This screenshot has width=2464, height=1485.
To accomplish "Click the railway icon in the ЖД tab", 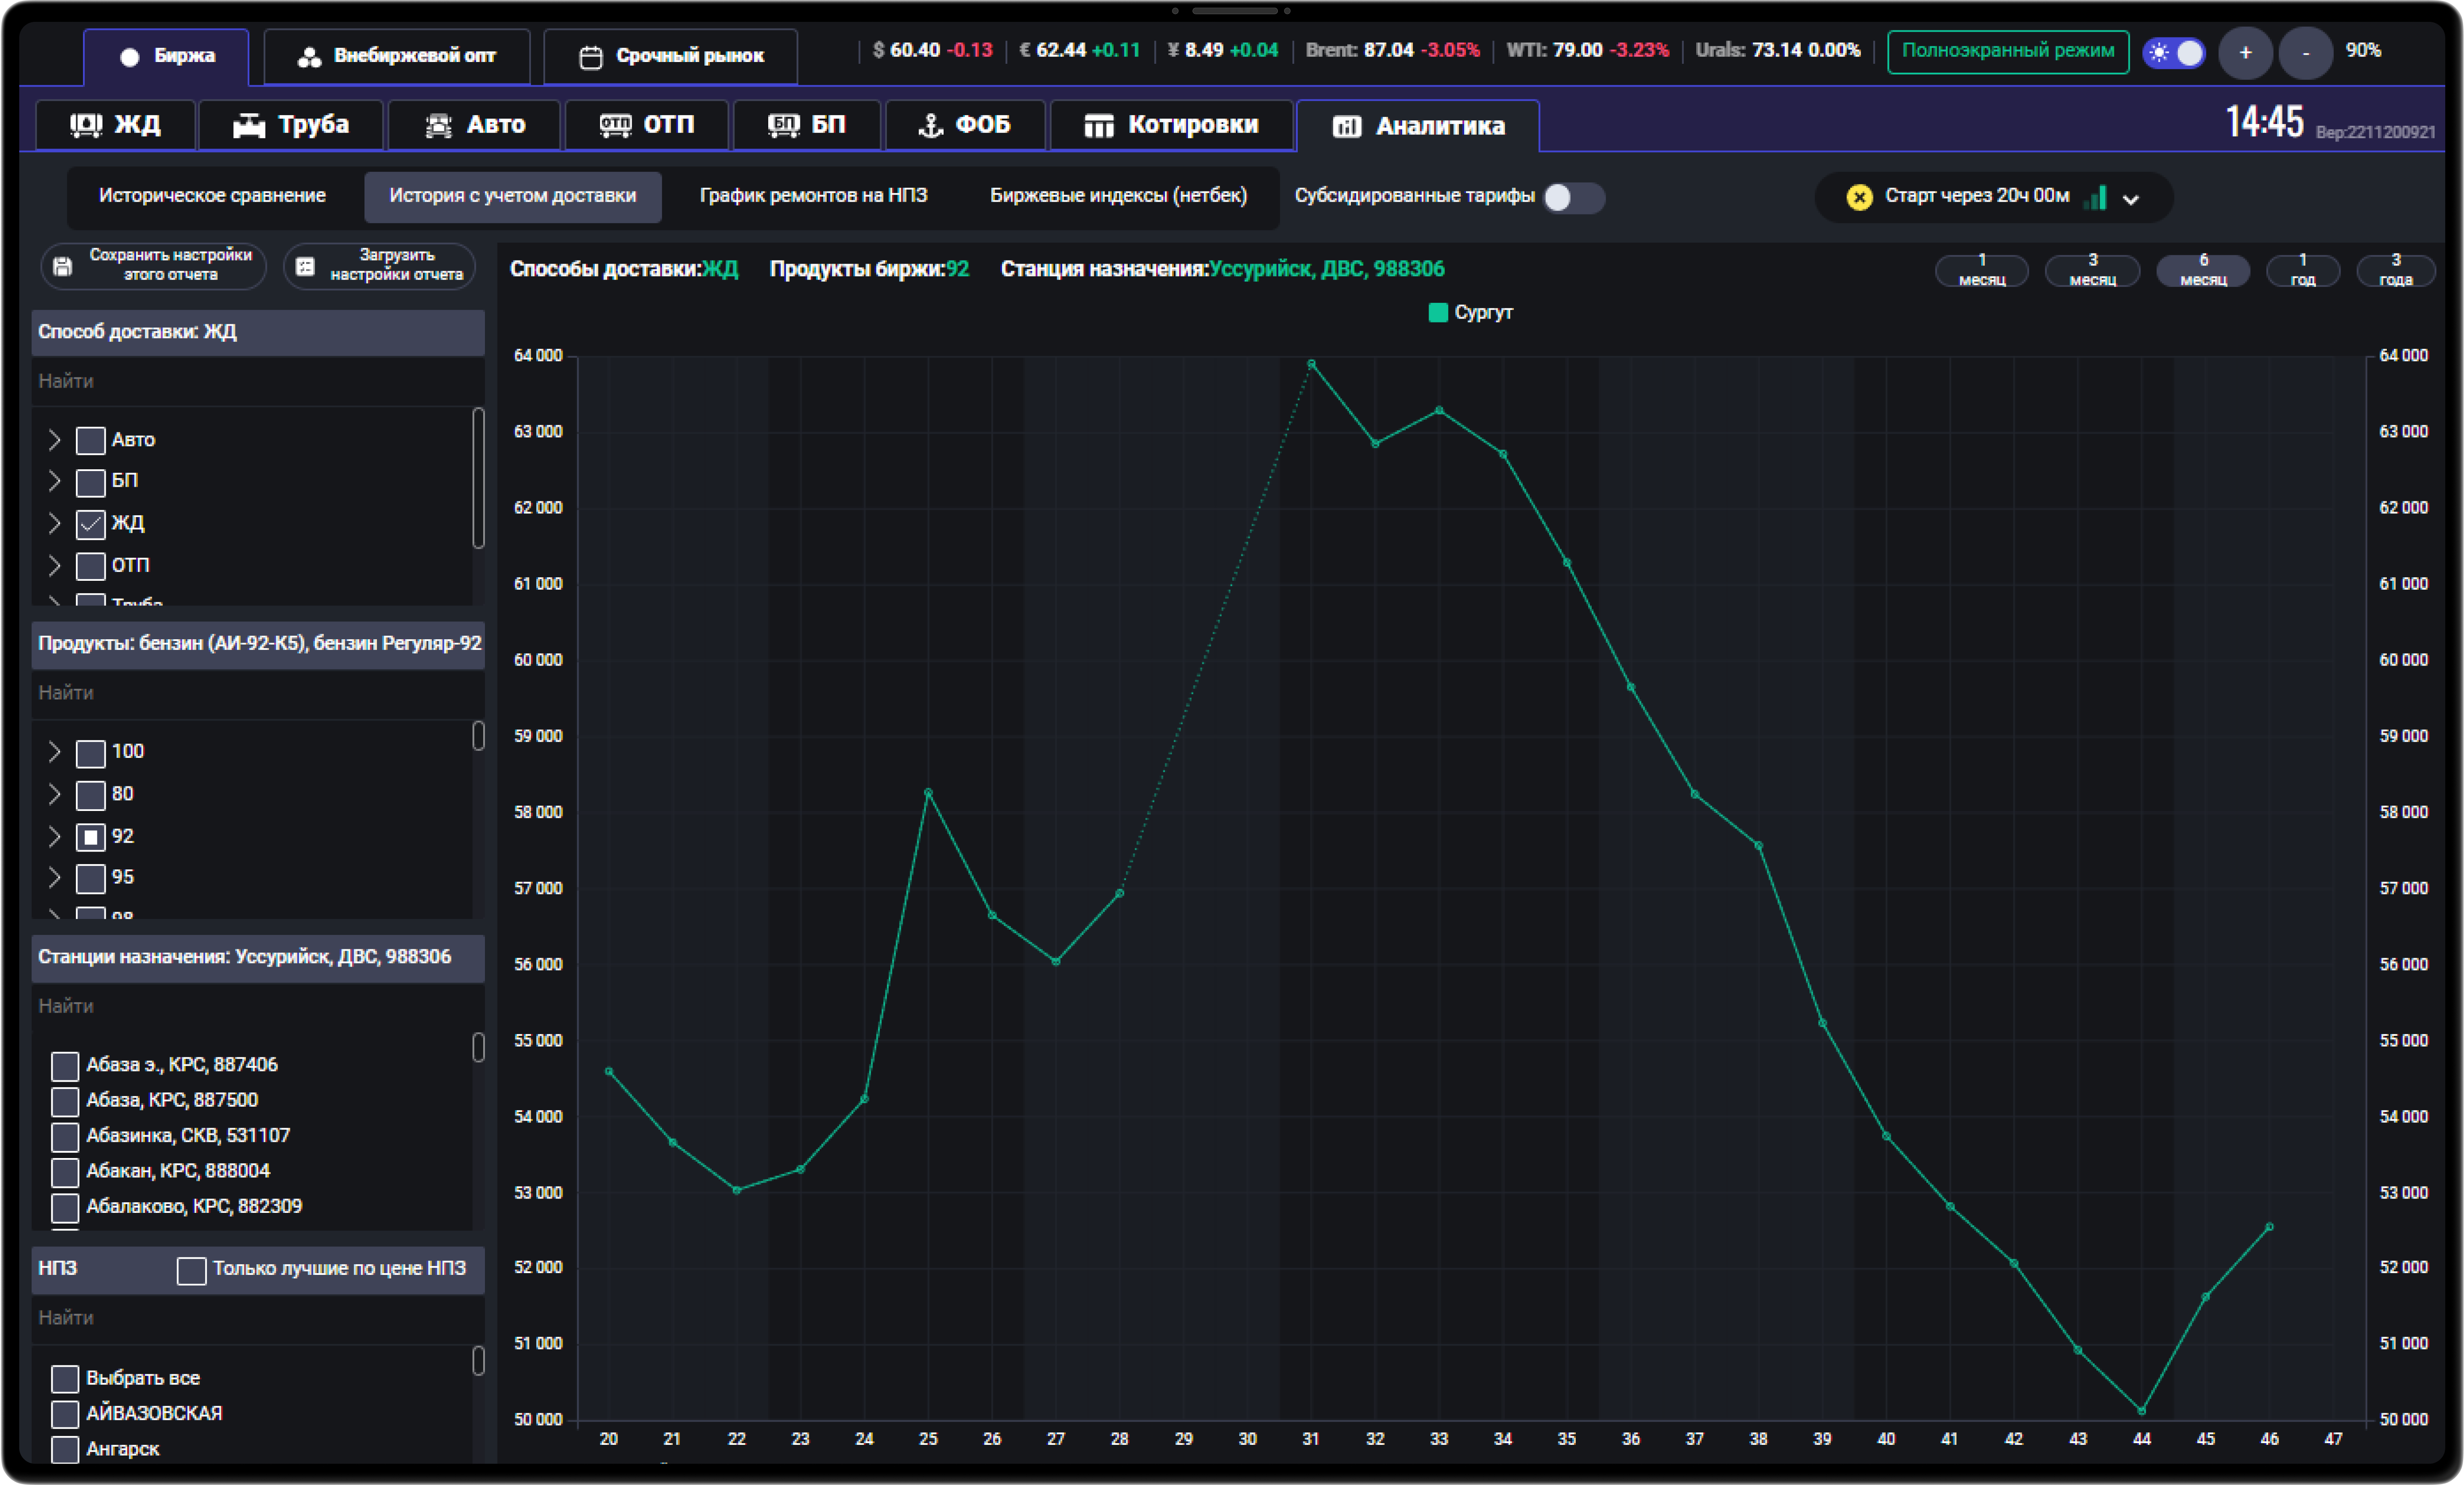I will tap(85, 125).
